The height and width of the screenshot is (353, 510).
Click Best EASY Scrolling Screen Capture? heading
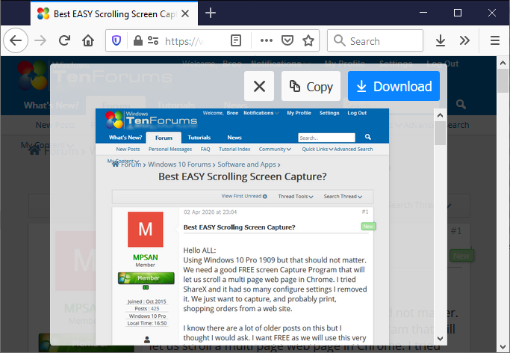(x=243, y=176)
